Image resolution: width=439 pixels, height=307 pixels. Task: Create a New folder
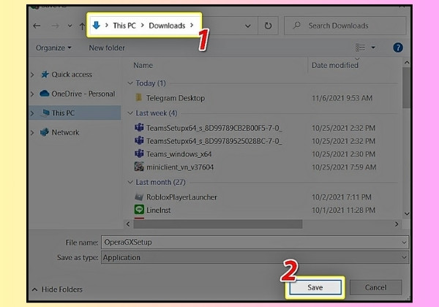tap(107, 48)
